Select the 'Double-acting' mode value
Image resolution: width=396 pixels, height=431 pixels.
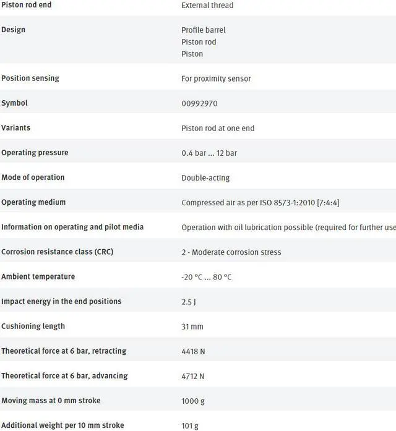pos(205,178)
